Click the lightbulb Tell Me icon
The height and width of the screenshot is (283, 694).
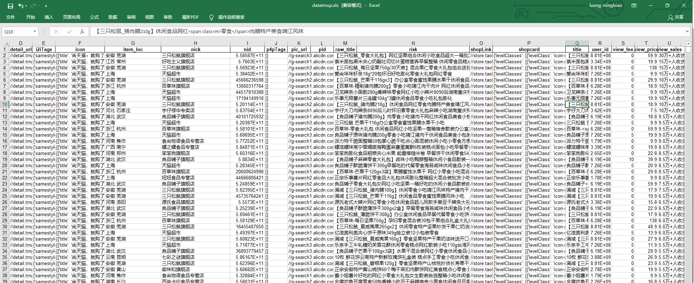point(211,17)
